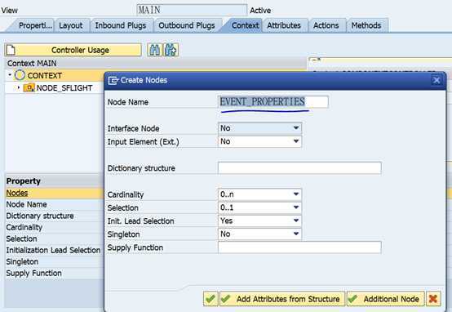Select the NODE_SFLIGHT tree item
The image size is (452, 312).
pos(64,87)
